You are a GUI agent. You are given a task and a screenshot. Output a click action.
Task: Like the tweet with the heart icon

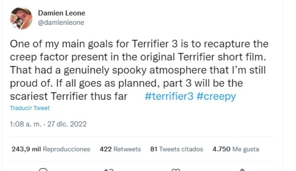(x=175, y=169)
